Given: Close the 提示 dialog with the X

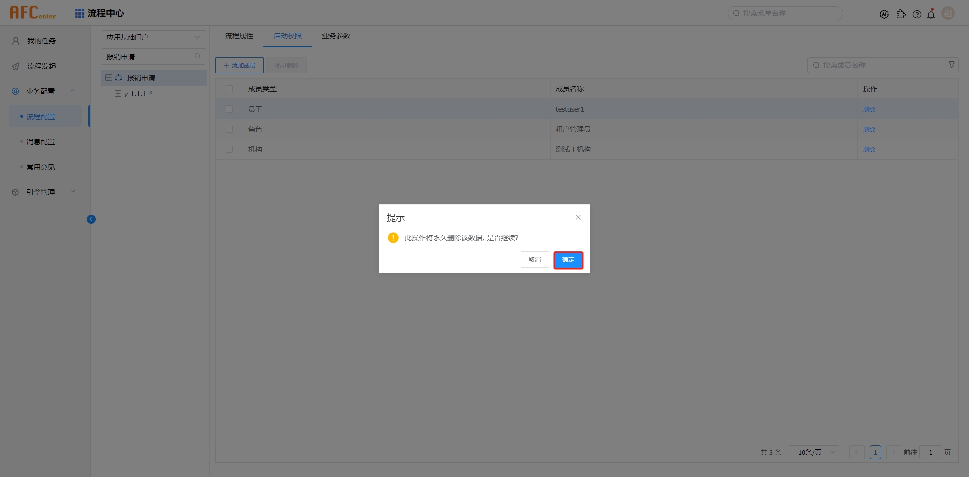Looking at the screenshot, I should [578, 217].
